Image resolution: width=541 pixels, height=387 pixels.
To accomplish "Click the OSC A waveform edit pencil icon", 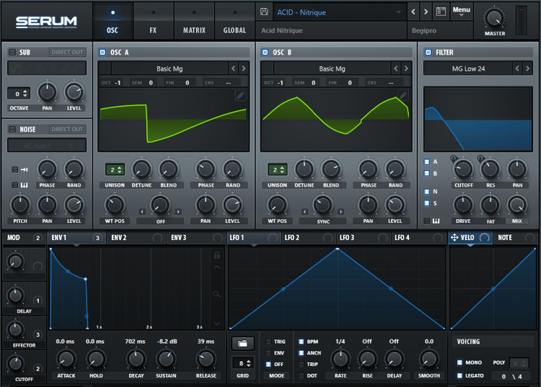I will 240,95.
